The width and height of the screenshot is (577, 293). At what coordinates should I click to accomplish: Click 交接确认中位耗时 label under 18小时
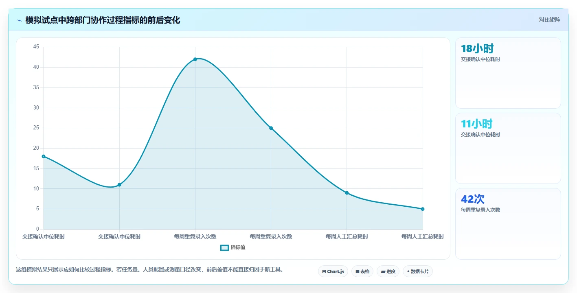[x=480, y=59]
